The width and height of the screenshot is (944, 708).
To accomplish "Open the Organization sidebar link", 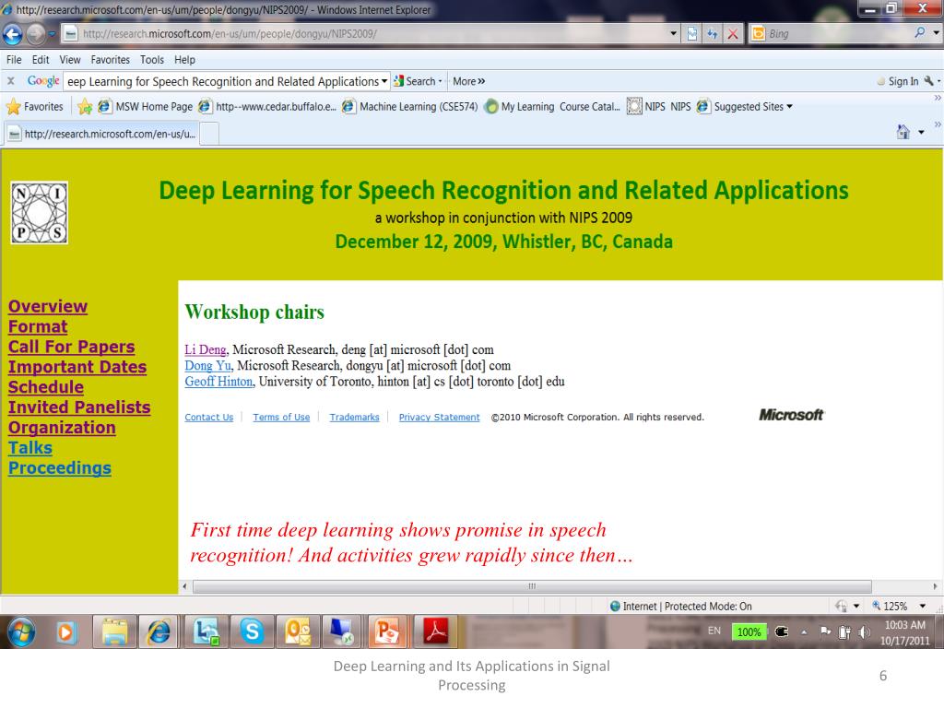I will click(x=62, y=428).
